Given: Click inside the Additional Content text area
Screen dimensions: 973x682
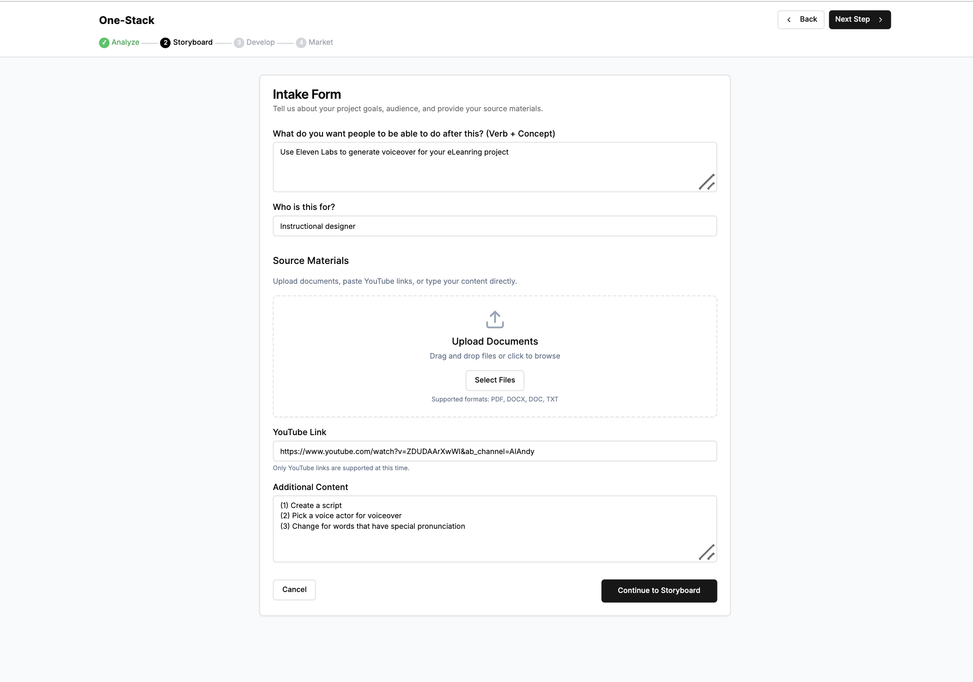Looking at the screenshot, I should click(494, 540).
